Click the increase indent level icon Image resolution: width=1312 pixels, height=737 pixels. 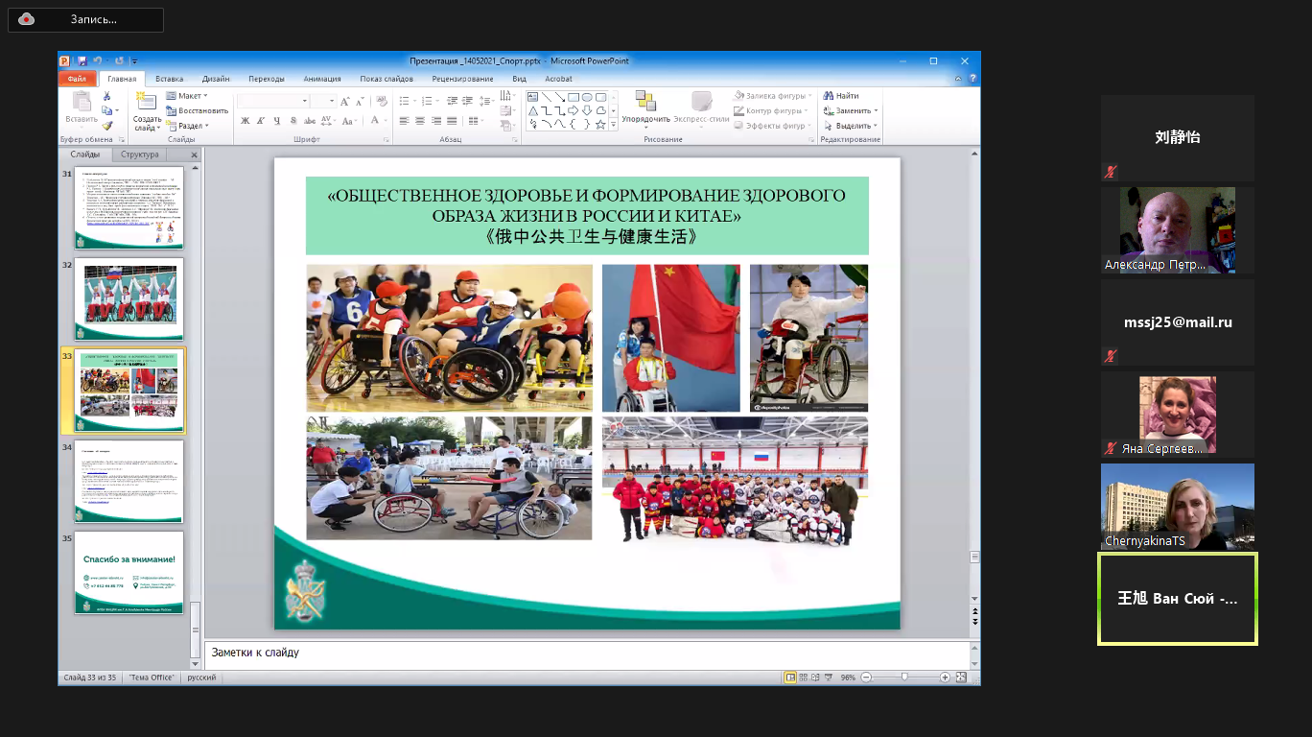468,101
